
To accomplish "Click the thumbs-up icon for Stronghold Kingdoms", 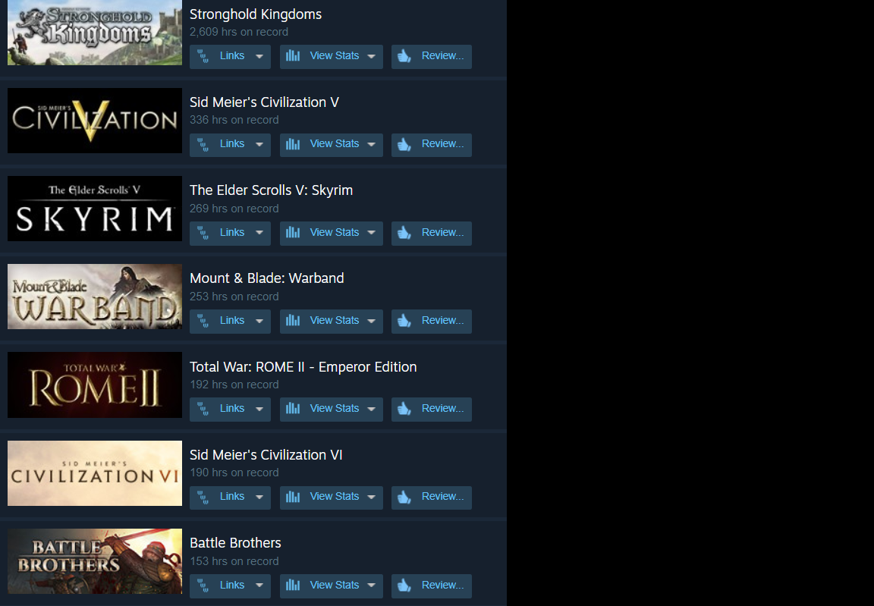I will pos(404,55).
